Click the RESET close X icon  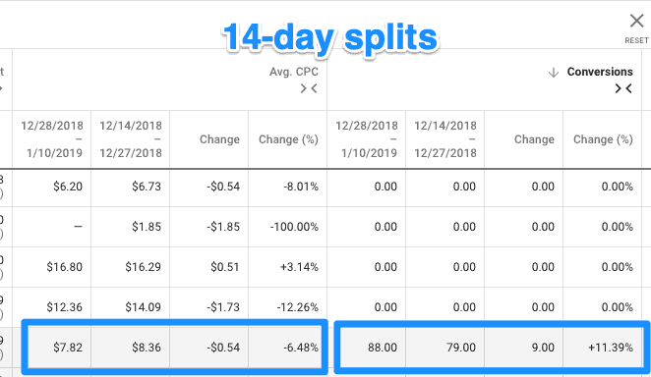click(x=636, y=21)
